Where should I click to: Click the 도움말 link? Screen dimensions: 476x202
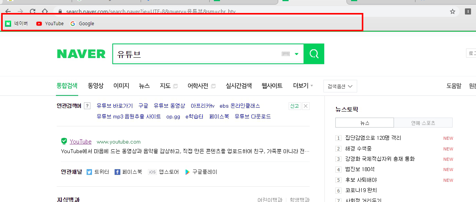tap(454, 86)
